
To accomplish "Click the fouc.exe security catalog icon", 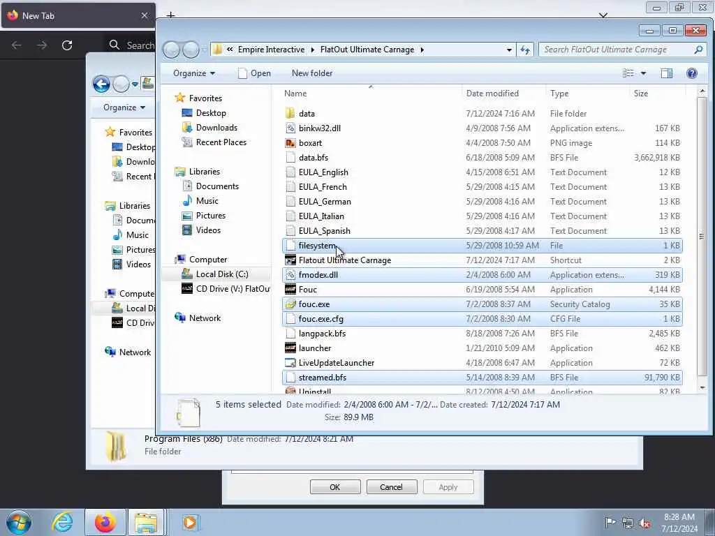I will point(290,304).
